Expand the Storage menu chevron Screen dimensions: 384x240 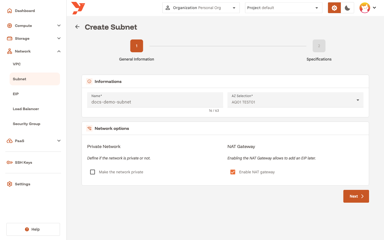(x=59, y=38)
